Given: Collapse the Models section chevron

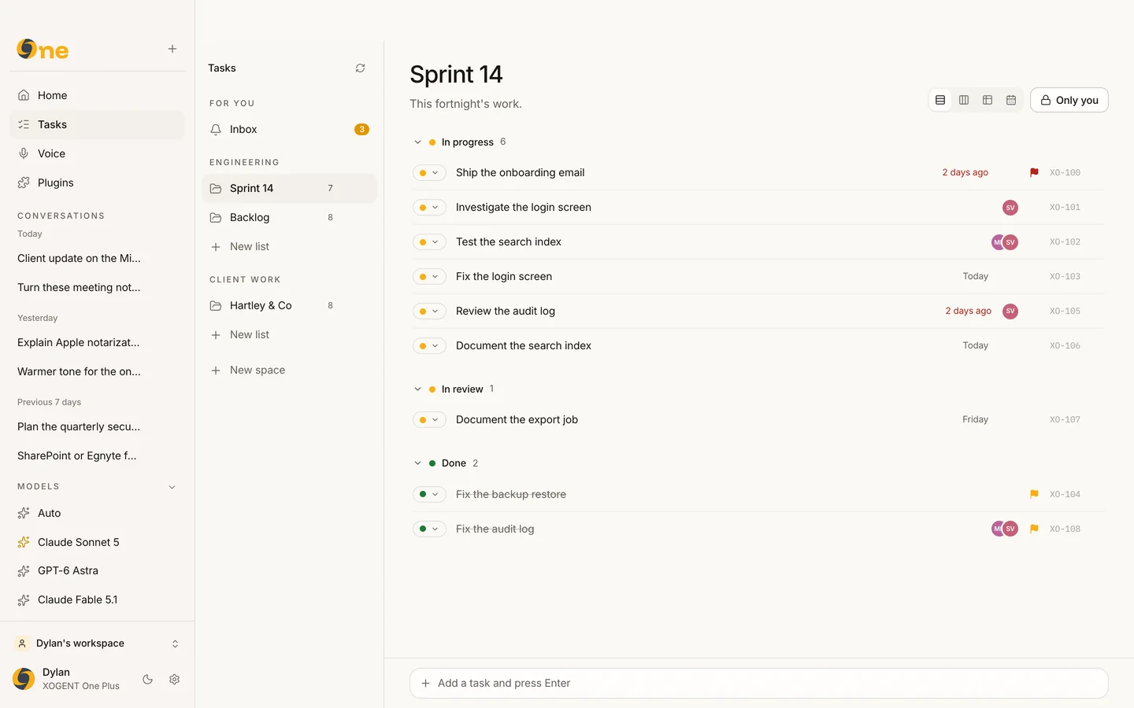Looking at the screenshot, I should point(172,487).
